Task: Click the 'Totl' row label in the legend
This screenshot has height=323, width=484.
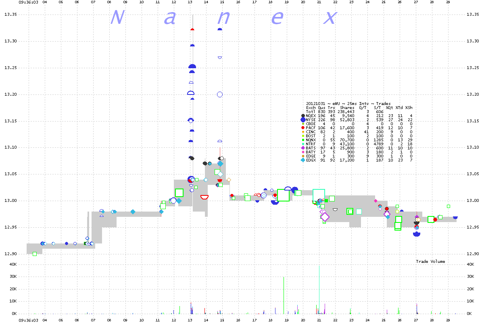Action: click(311, 112)
